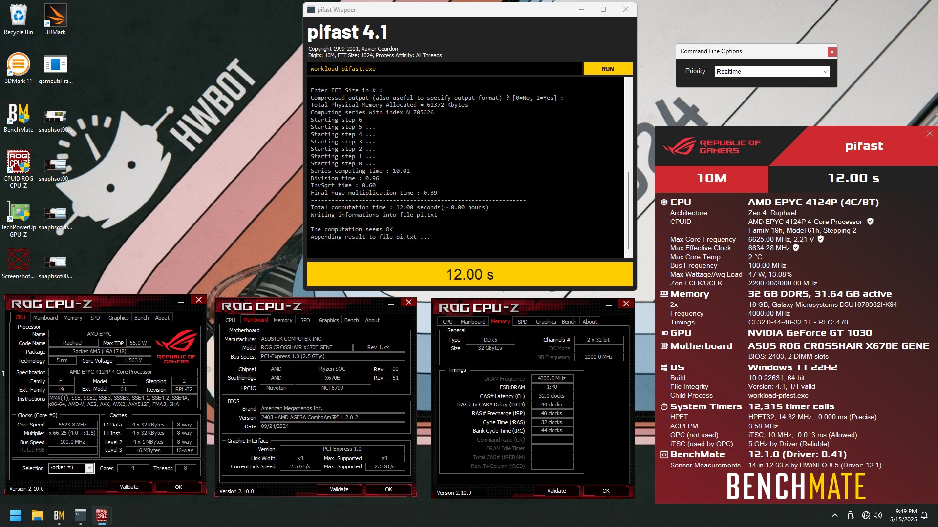Click the shield icon beside Max Core Frequency
938x527 pixels.
pos(821,239)
